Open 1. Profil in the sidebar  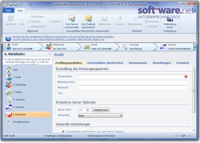point(27,77)
